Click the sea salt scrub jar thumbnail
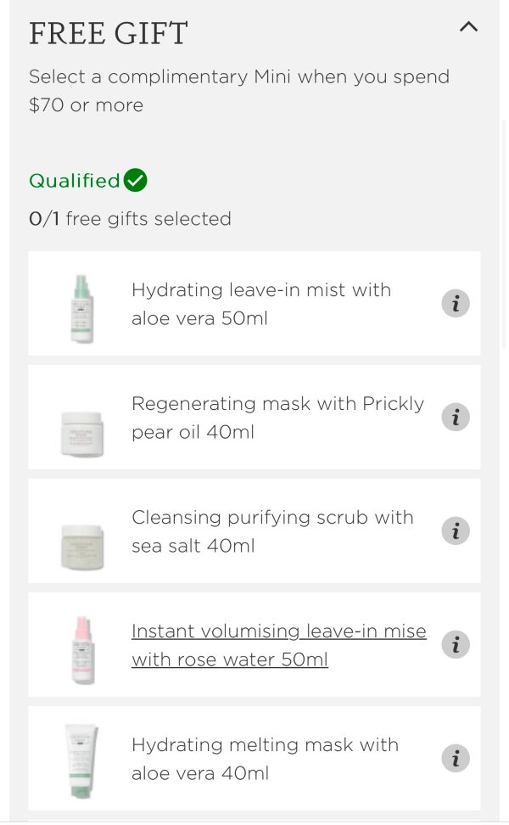 click(82, 547)
